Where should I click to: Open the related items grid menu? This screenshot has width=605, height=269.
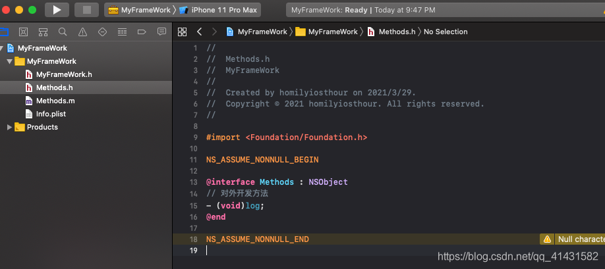(183, 32)
